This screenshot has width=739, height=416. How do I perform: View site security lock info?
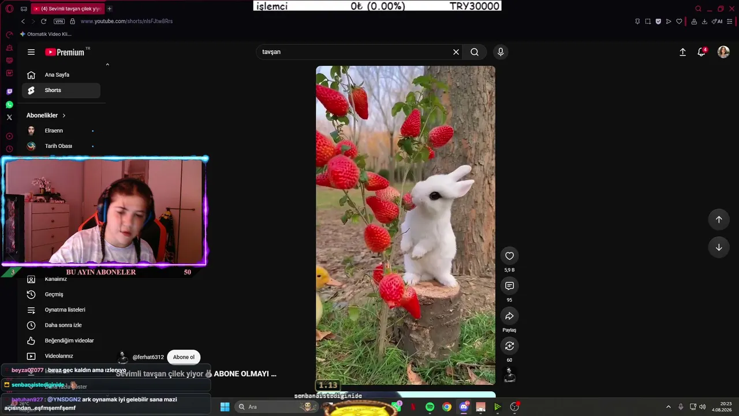click(x=73, y=21)
